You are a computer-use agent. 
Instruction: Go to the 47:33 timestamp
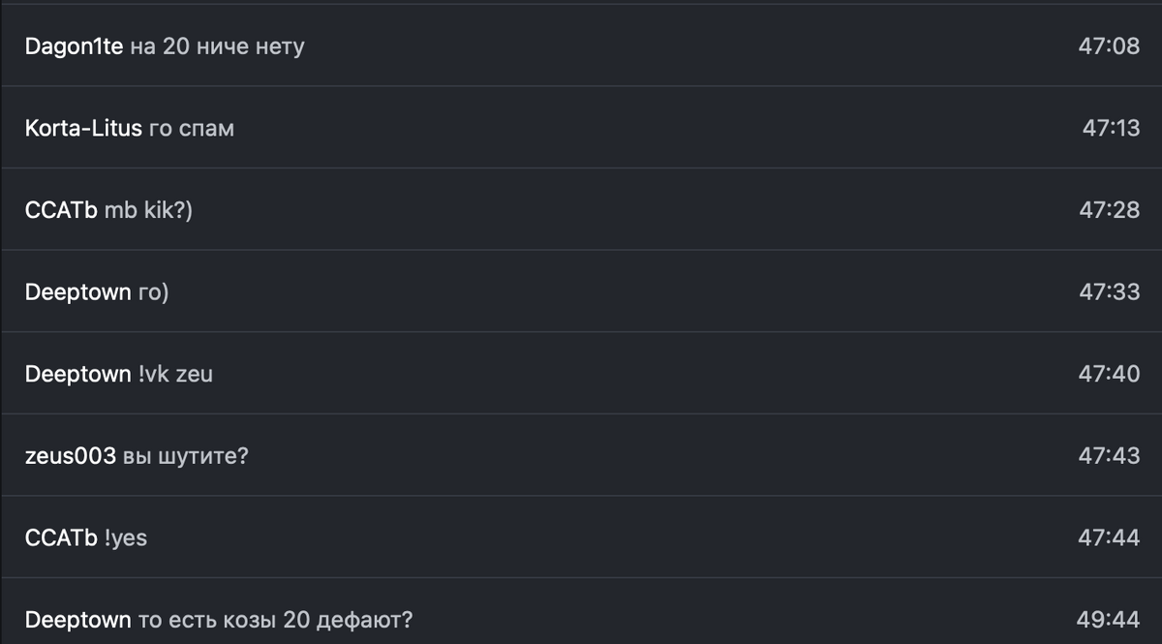tap(1109, 291)
